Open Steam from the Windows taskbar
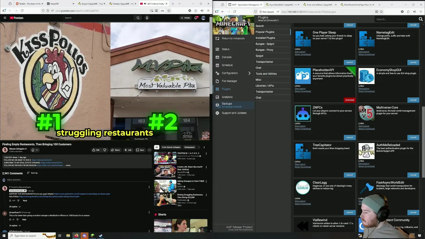Viewport: 425px width, 239px height. pos(101,236)
